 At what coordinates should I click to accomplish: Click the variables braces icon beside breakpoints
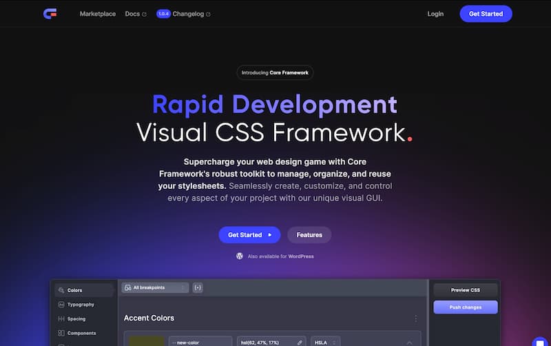coord(198,287)
